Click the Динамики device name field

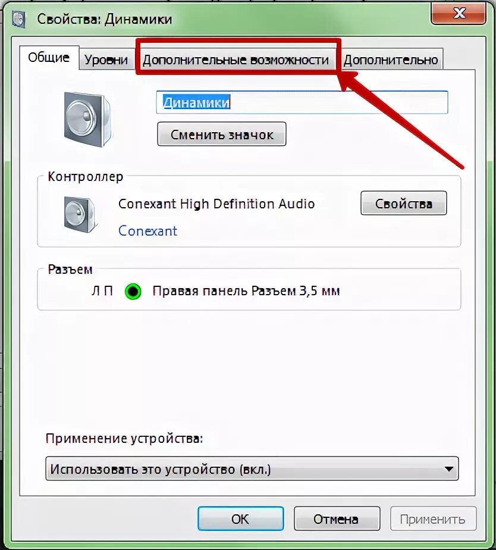point(302,102)
